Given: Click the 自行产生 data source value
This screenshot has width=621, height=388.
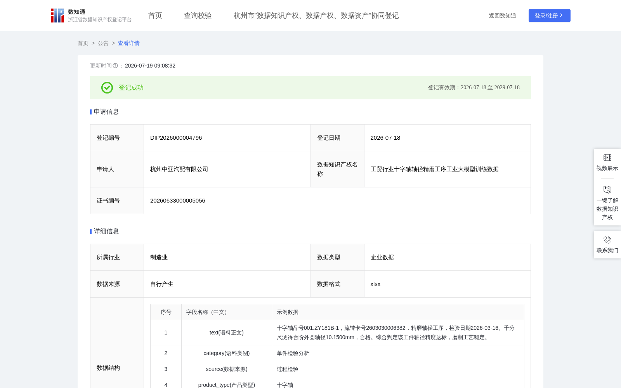Looking at the screenshot, I should pyautogui.click(x=162, y=284).
